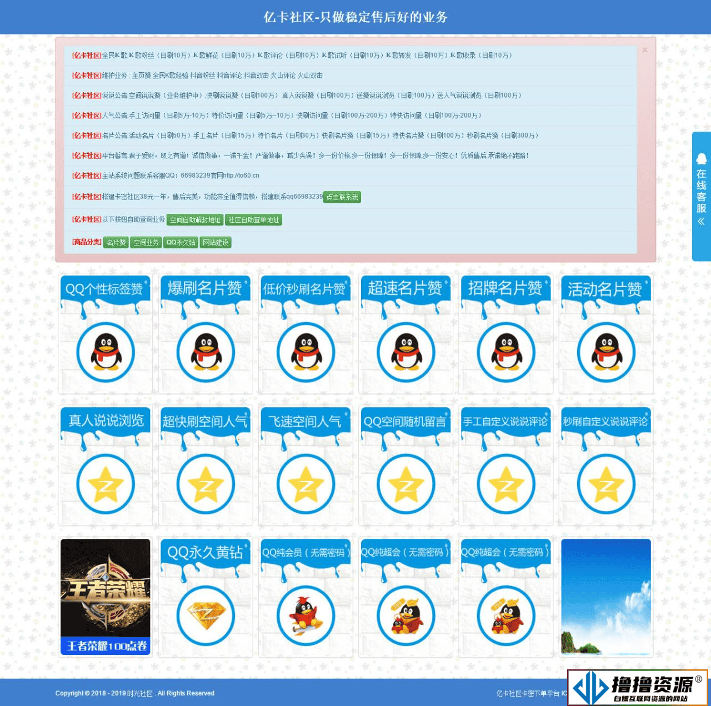Open the 手工自定义说说评论 card

506,465
